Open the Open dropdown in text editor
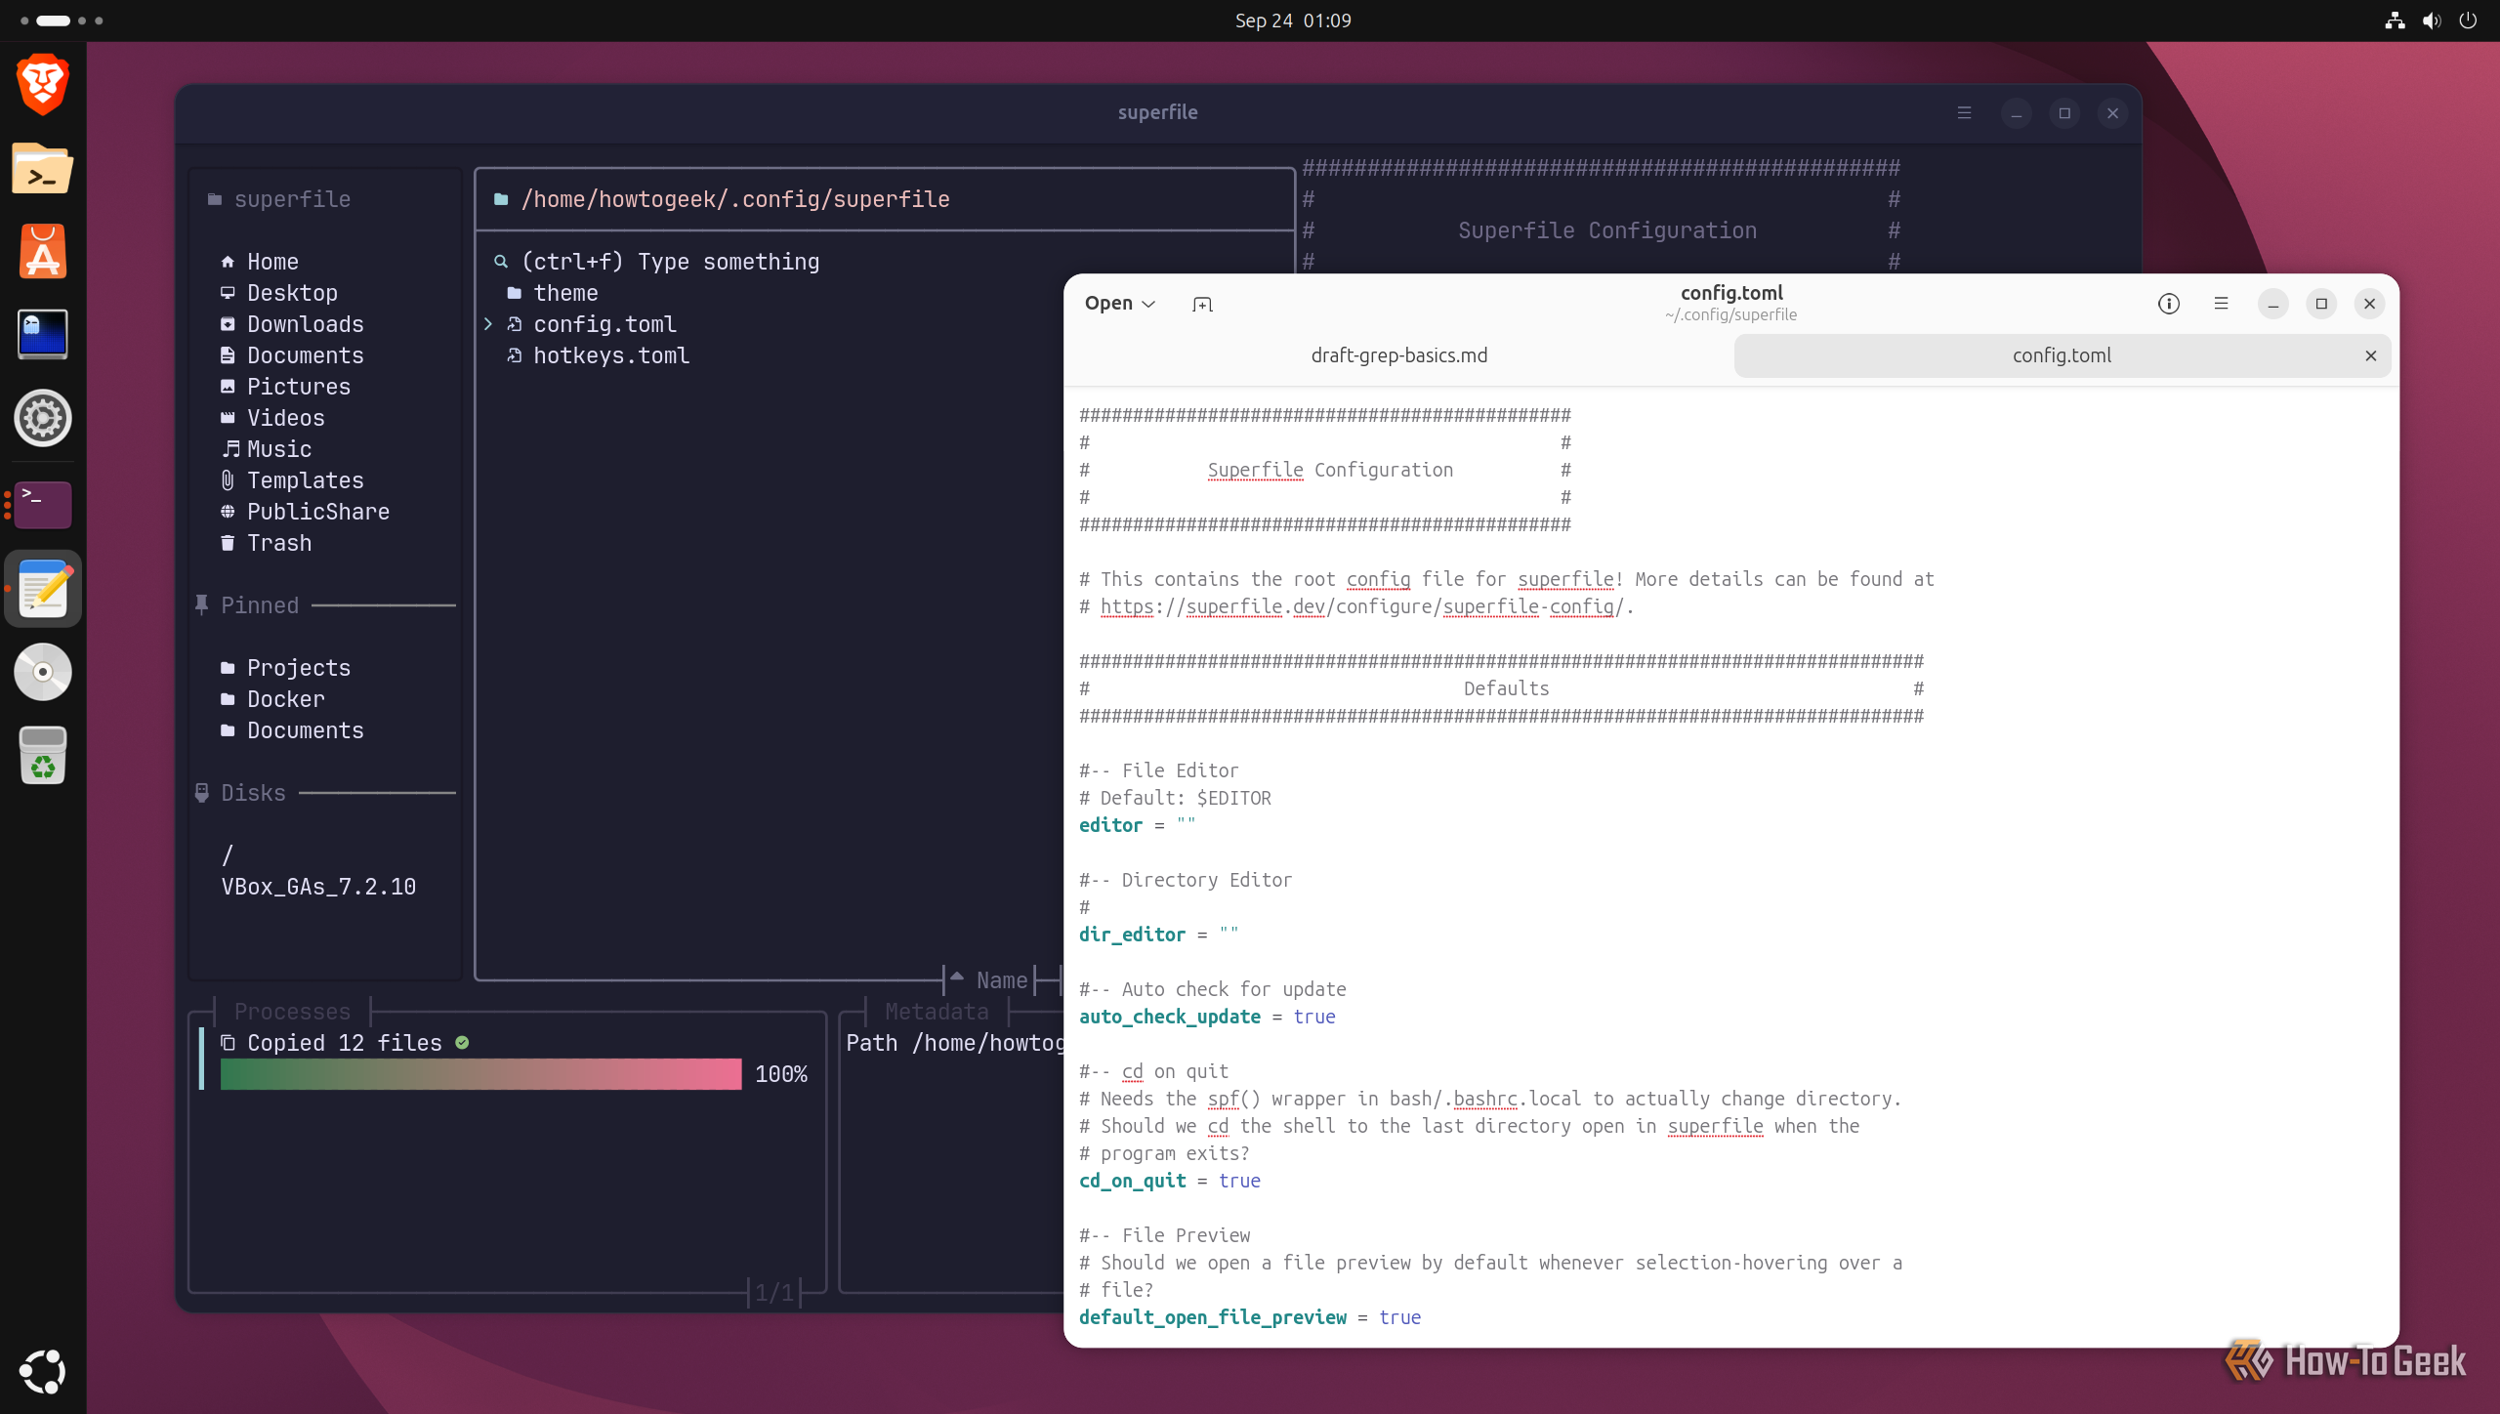The width and height of the screenshot is (2500, 1414). pos(1120,304)
